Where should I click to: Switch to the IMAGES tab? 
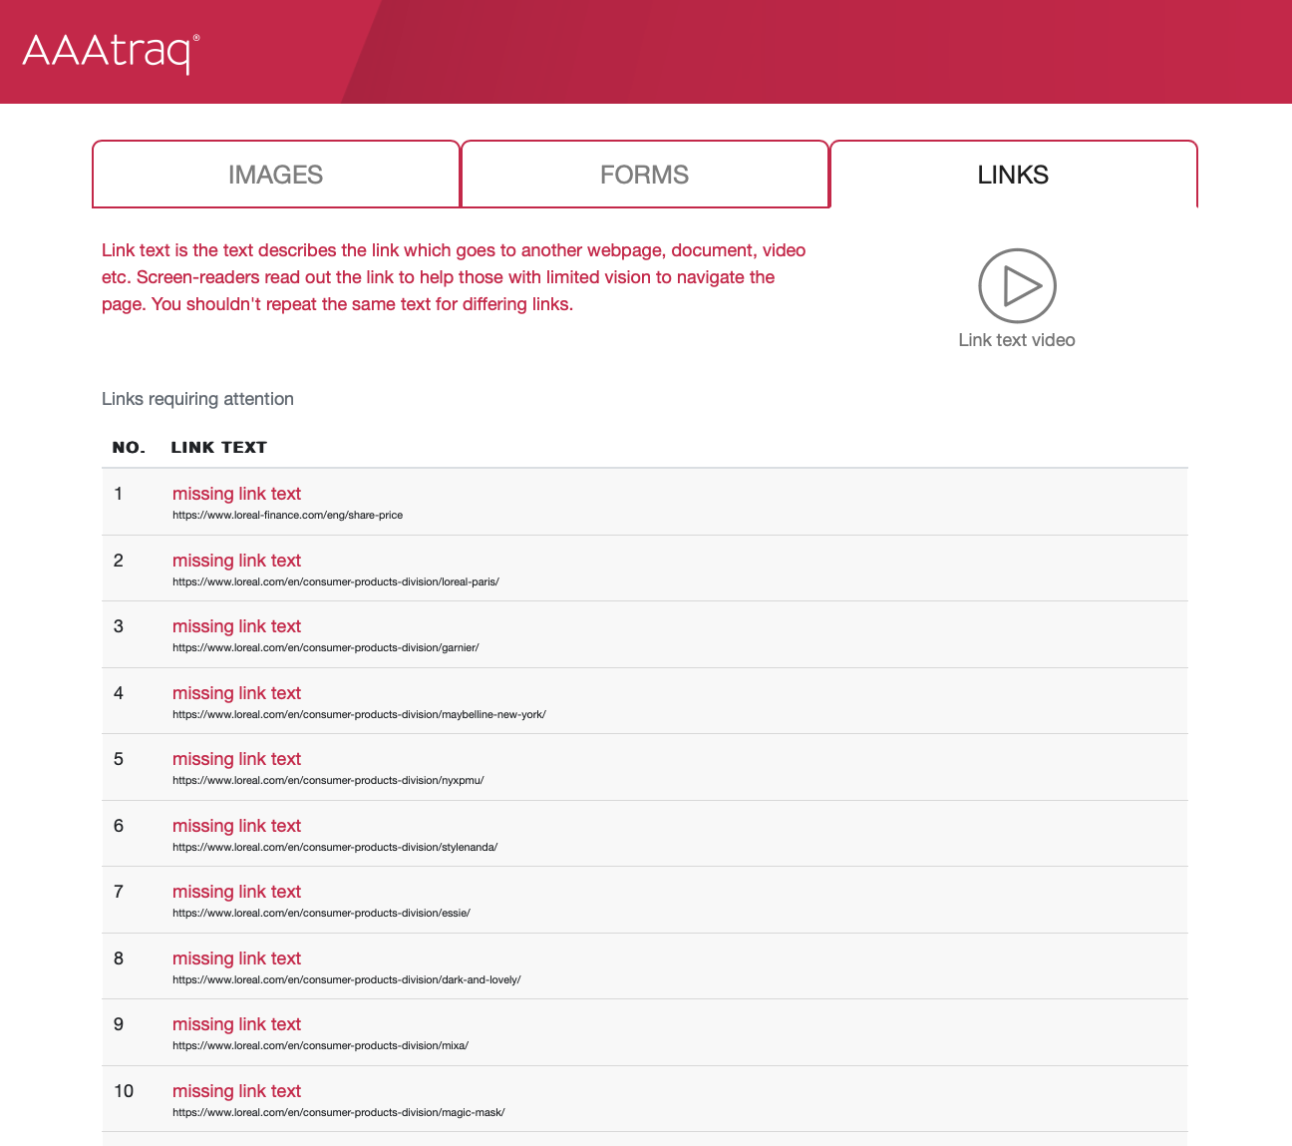(276, 175)
